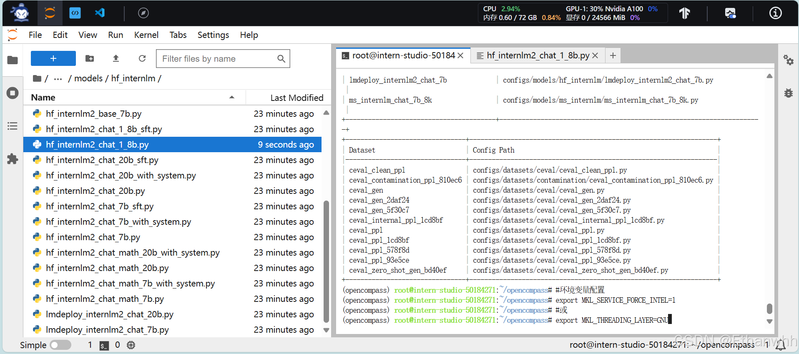Click the blue New Launcher plus button
The image size is (799, 354).
53,58
